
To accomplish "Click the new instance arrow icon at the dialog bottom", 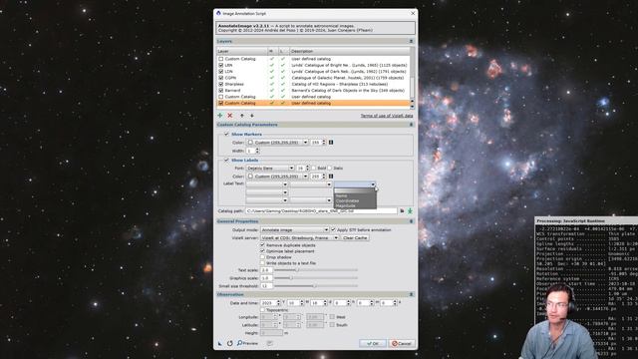I will [220, 343].
